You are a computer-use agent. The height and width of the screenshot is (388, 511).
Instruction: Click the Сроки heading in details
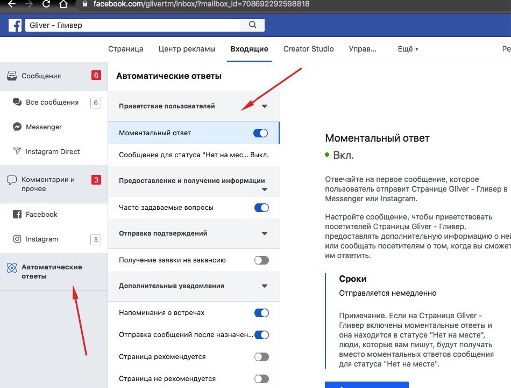pyautogui.click(x=353, y=279)
